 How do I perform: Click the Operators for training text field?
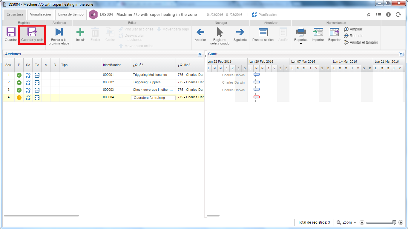[153, 98]
